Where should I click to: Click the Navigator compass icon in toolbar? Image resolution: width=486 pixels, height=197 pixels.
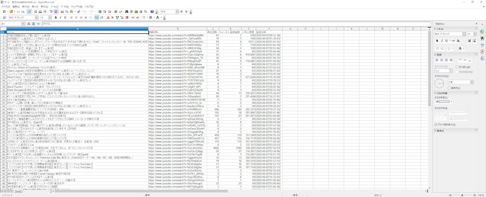131,12
